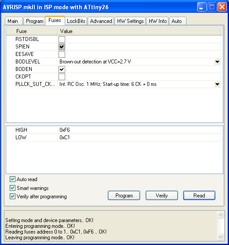Open the PLLCK_SUT_CK clock source dropdown arrow
Image resolution: width=229 pixels, height=245 pixels.
click(x=217, y=84)
